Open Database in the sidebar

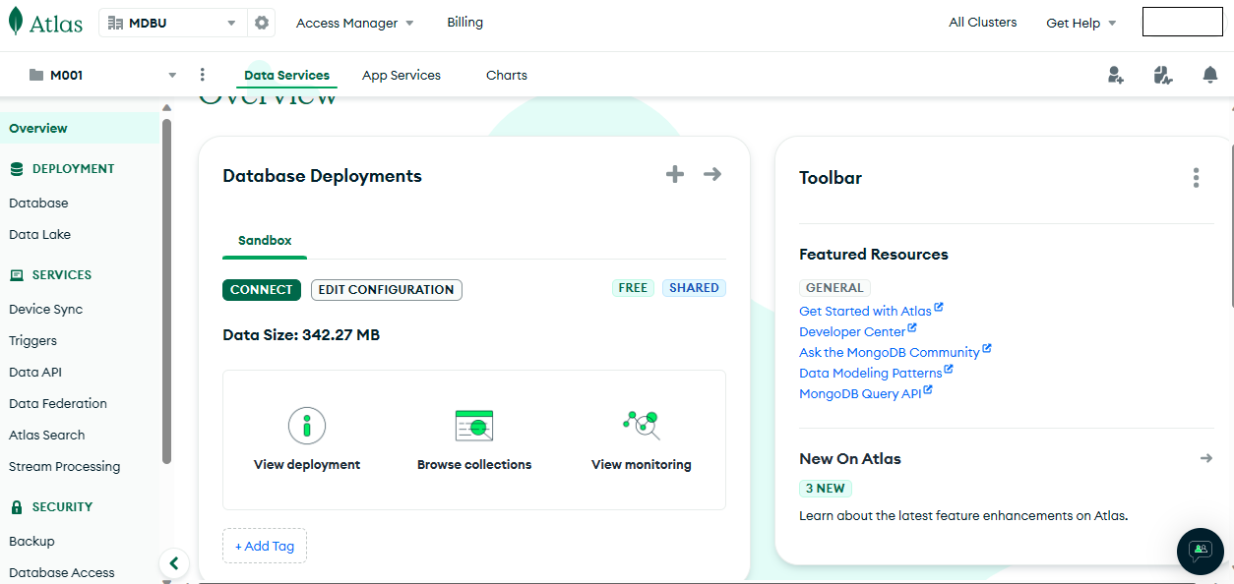[x=38, y=203]
